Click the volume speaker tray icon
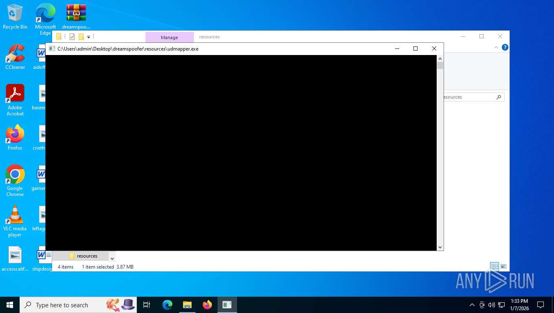 492,305
